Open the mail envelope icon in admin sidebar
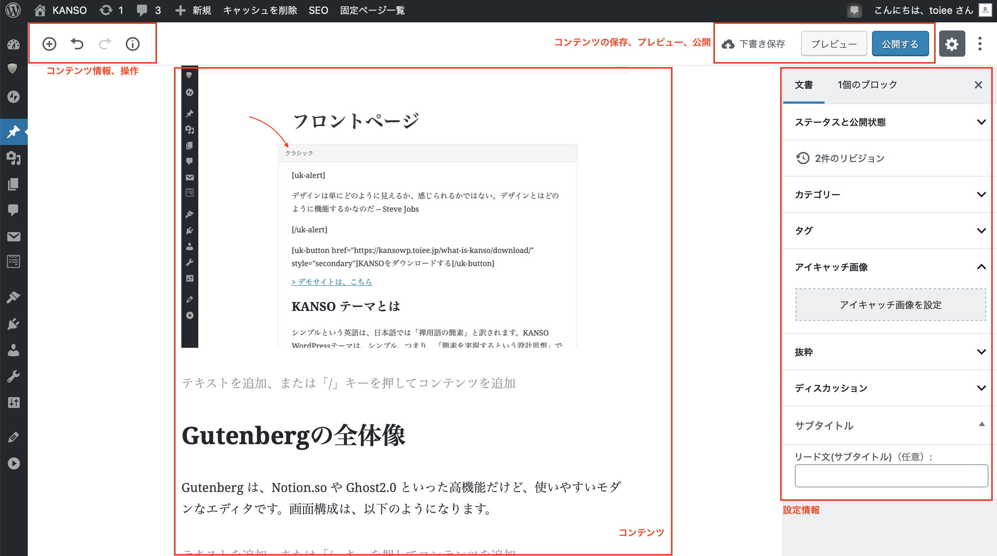The image size is (997, 556). click(x=14, y=237)
